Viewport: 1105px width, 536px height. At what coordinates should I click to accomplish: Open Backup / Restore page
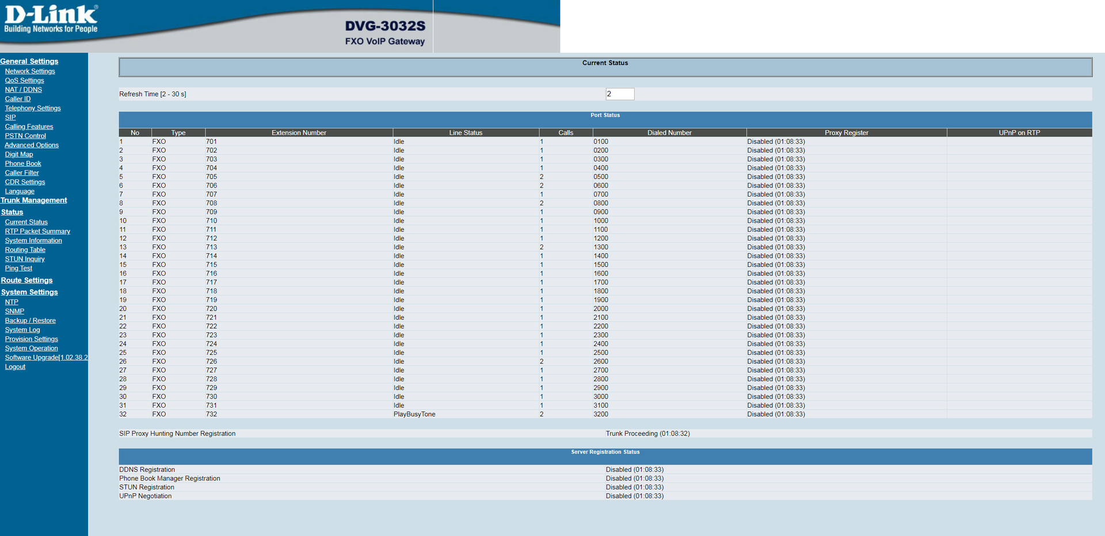pos(31,320)
